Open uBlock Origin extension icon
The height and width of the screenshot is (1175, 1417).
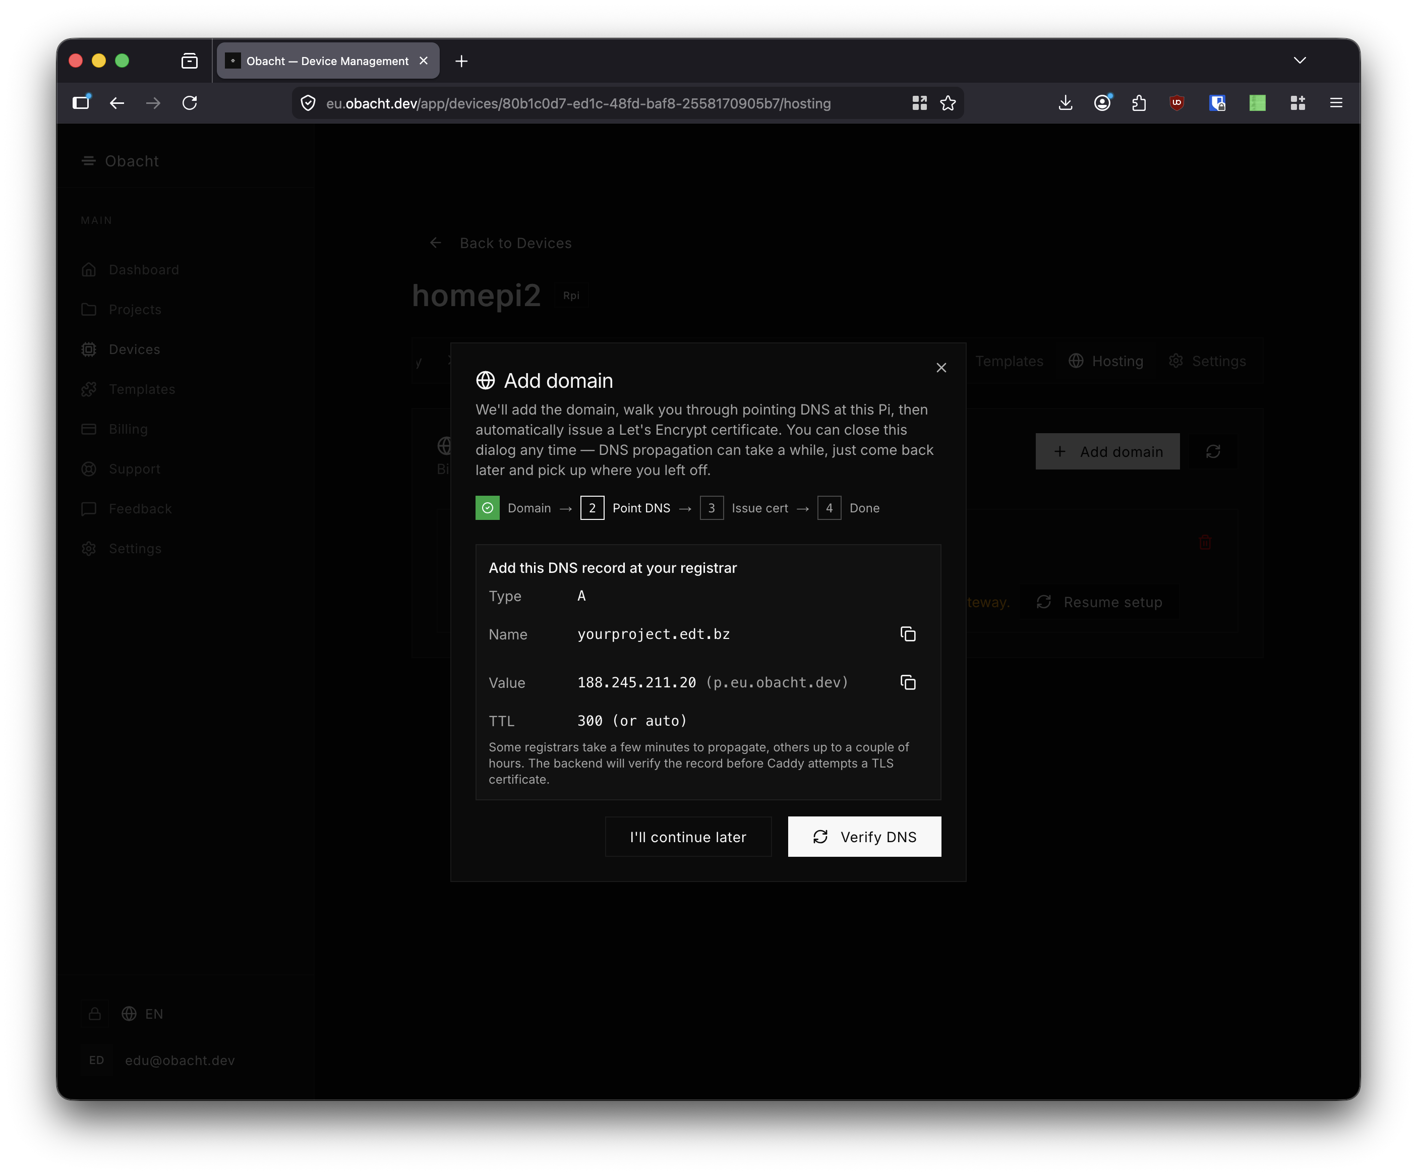pyautogui.click(x=1177, y=102)
